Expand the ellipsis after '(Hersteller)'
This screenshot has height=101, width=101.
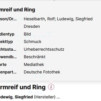pos(58,97)
